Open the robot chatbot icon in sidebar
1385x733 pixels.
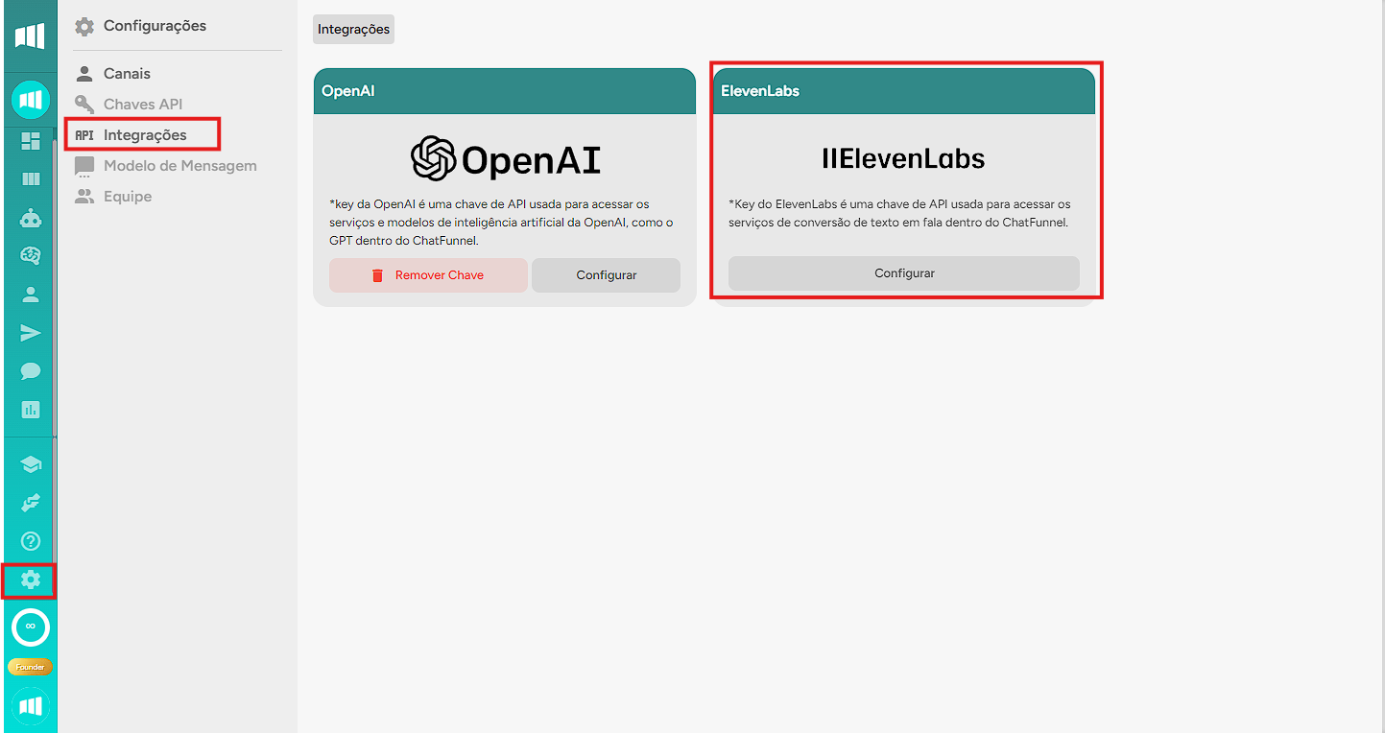(x=31, y=218)
